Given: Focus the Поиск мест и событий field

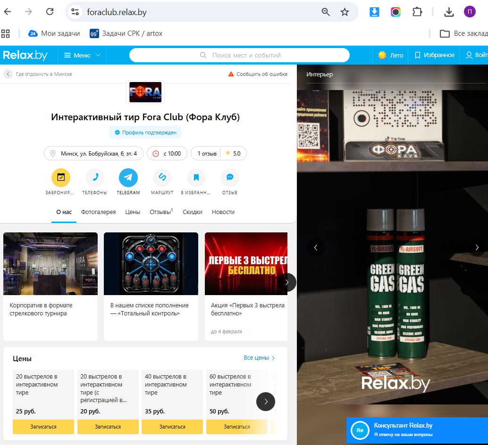Looking at the screenshot, I should tap(239, 55).
